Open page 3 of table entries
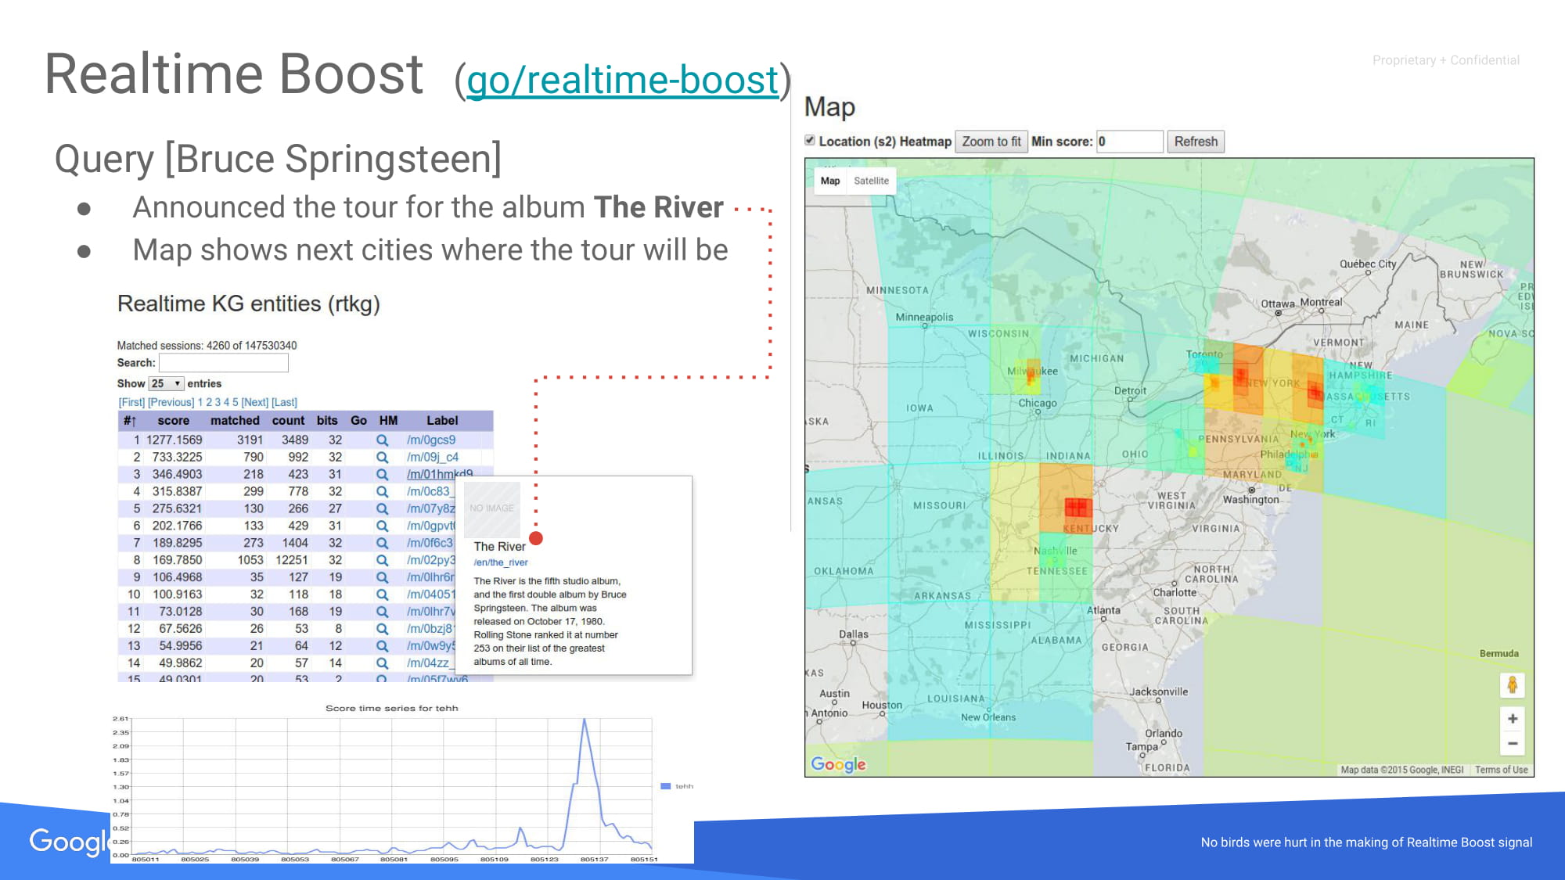Screen dimensions: 1565x880 pos(218,402)
